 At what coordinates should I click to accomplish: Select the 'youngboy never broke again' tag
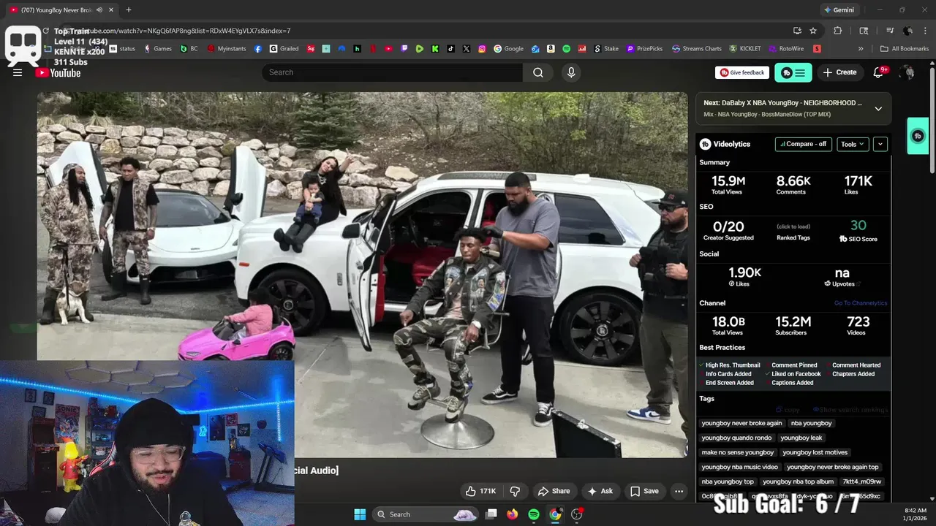point(741,423)
